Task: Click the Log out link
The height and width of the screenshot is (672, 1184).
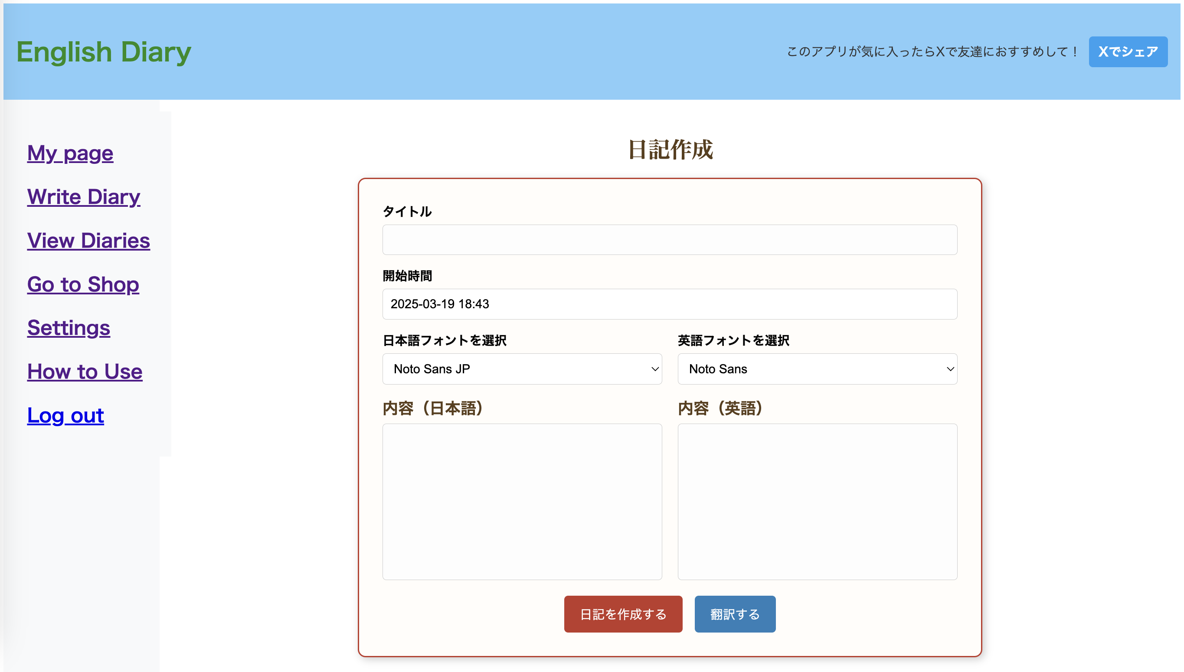Action: coord(65,415)
